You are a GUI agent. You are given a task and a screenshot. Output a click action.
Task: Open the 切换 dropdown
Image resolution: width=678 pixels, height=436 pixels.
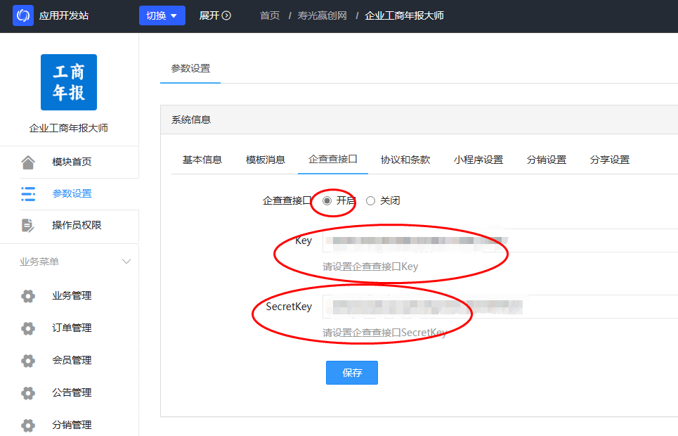tap(162, 15)
